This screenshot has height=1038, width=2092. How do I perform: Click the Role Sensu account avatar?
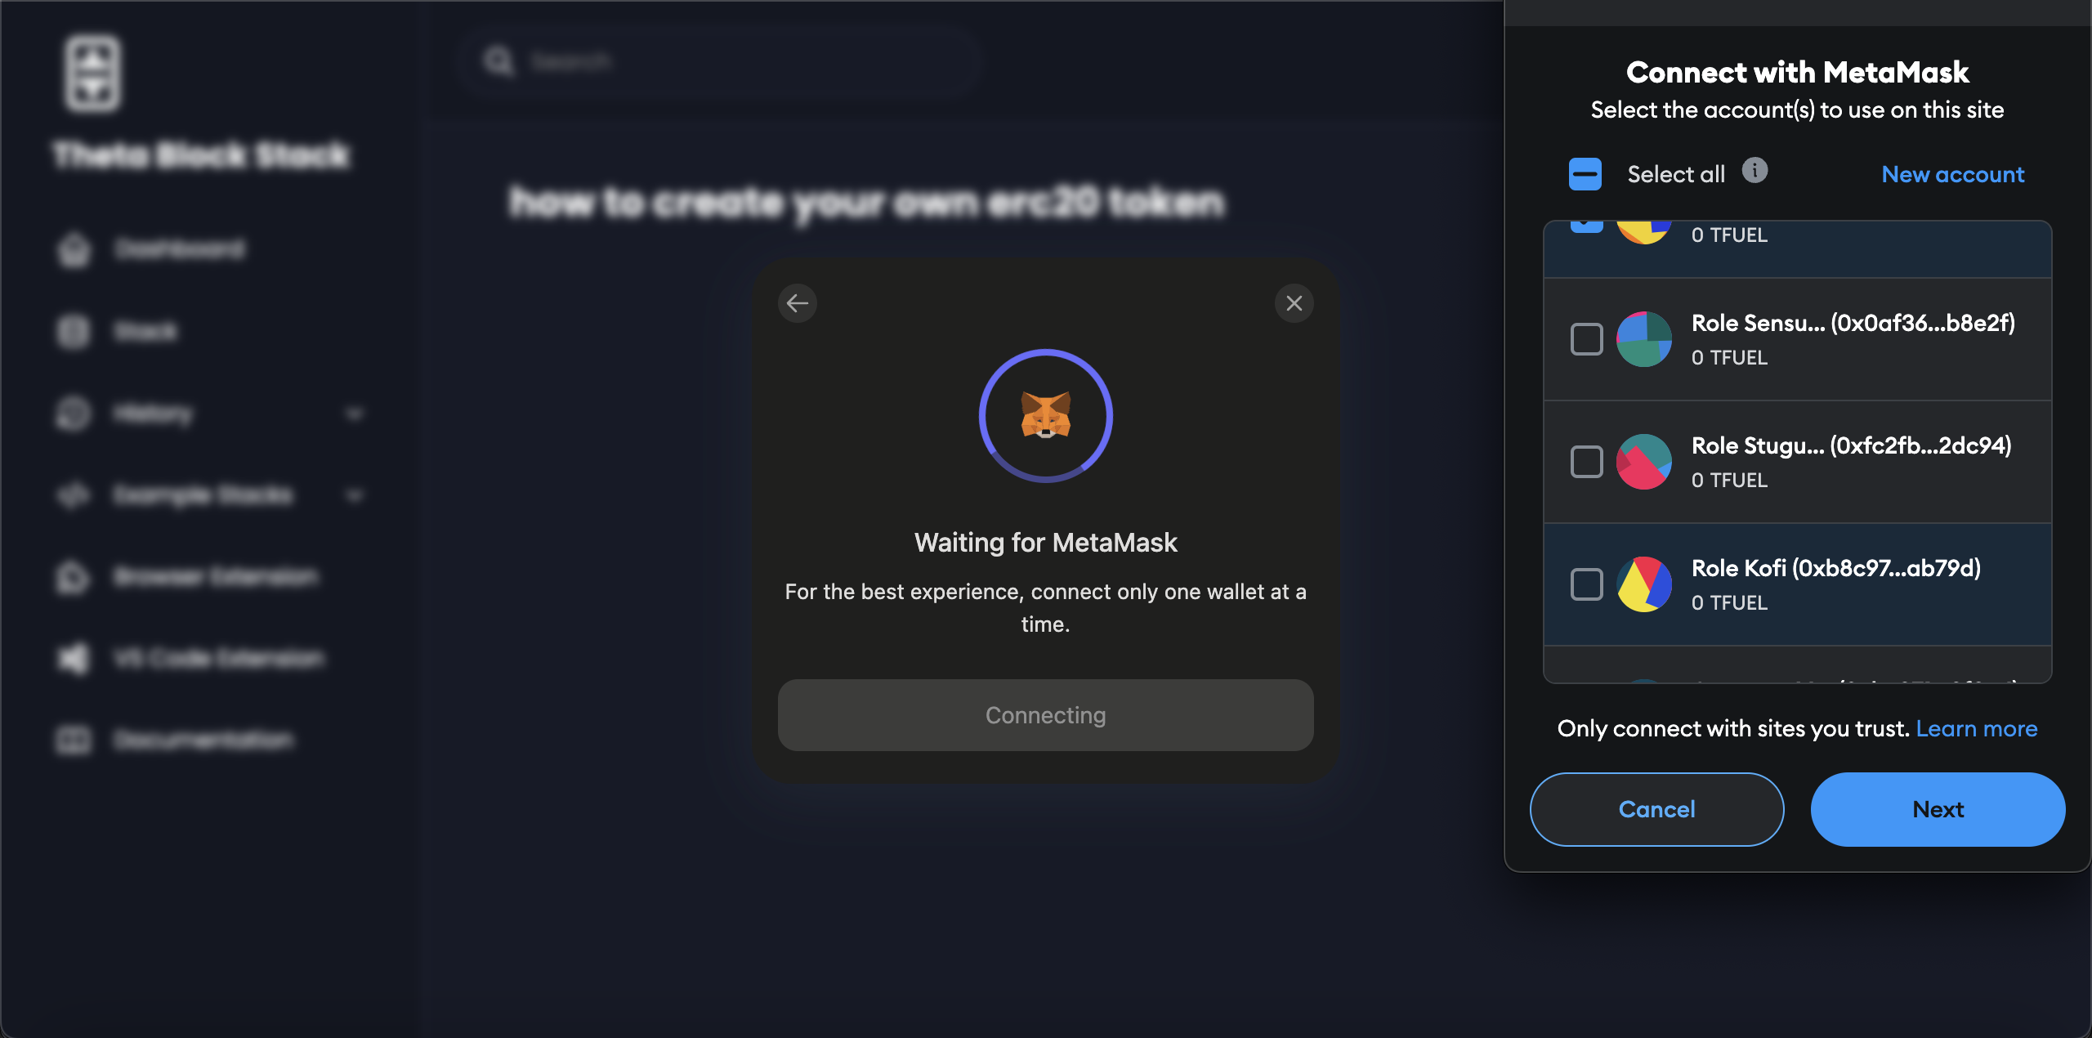coord(1644,339)
